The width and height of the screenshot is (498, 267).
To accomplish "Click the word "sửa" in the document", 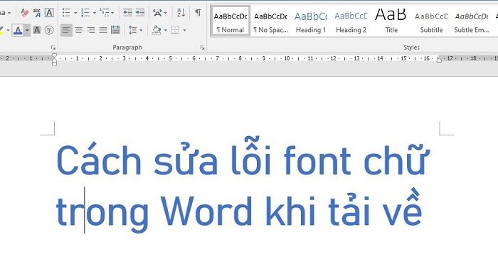I will pos(186,159).
